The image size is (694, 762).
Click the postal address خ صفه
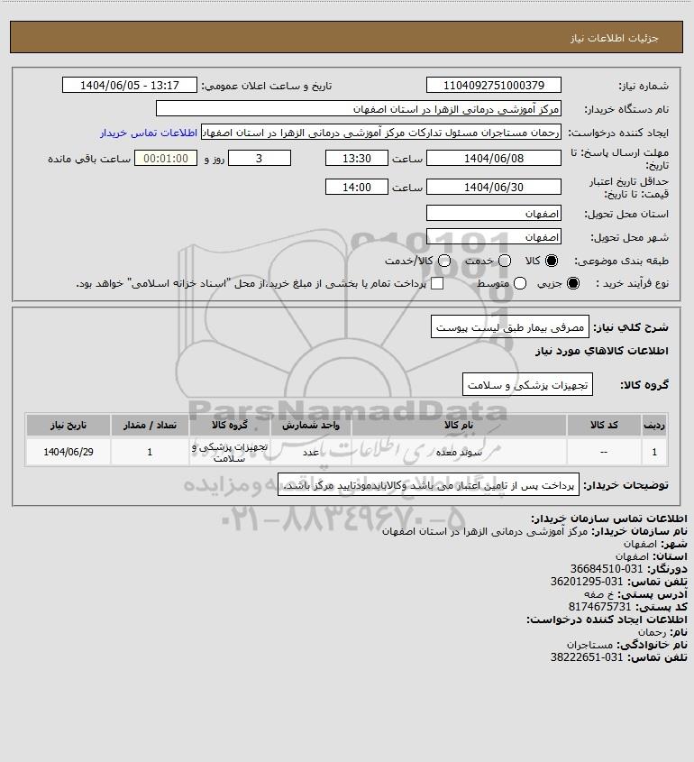(x=598, y=594)
